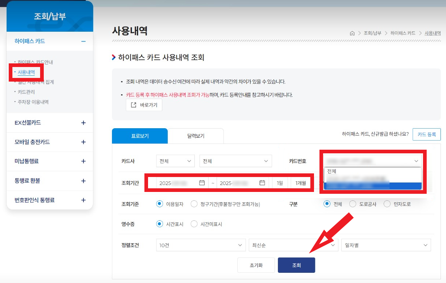Expand the 번호판인식 통행료 menu section

[x=84, y=200]
